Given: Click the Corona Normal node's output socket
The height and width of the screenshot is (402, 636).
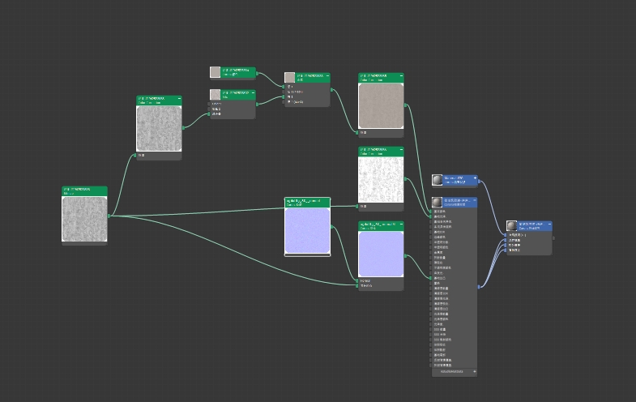Looking at the screenshot, I should (x=405, y=255).
